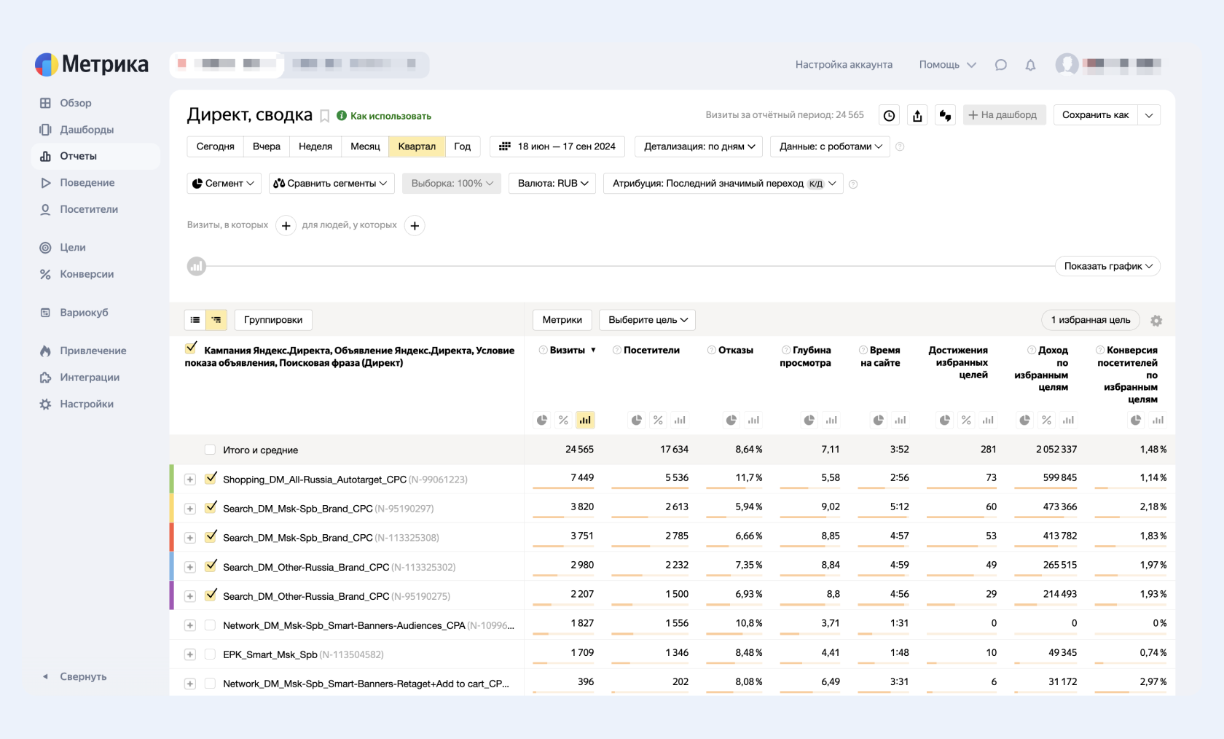
Task: Click 1 избранная цель button
Action: [1091, 320]
